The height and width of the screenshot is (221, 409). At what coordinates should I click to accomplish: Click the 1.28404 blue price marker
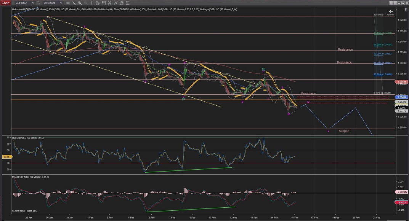point(402,97)
